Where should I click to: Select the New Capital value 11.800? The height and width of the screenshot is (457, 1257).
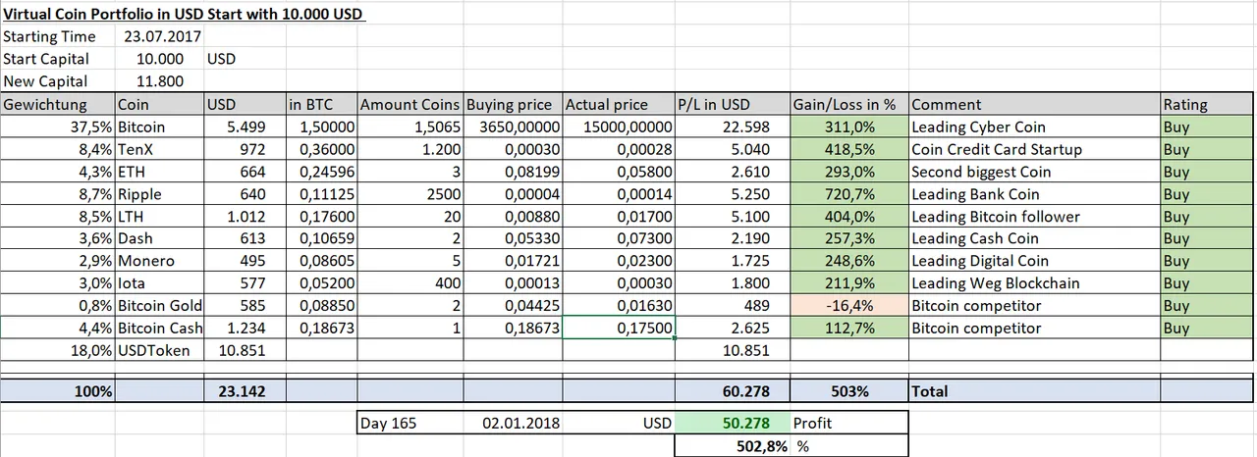[159, 81]
